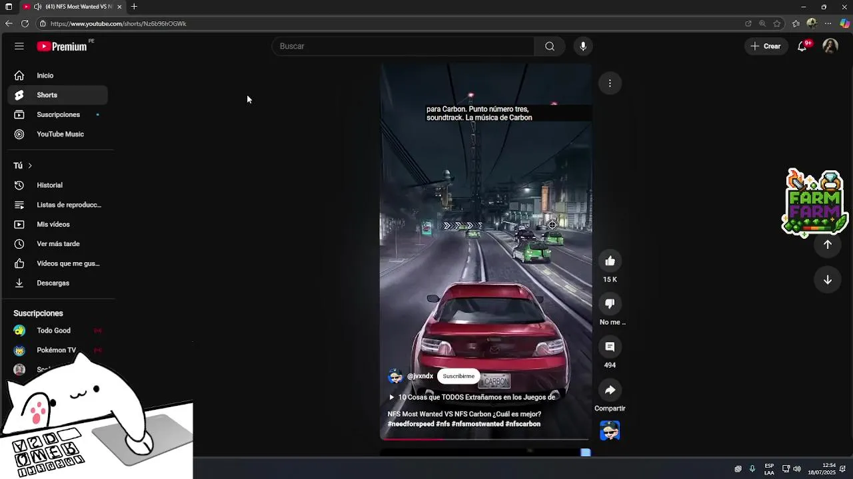853x479 pixels.
Task: Open the browser settings three-dot menu
Action: click(x=828, y=23)
